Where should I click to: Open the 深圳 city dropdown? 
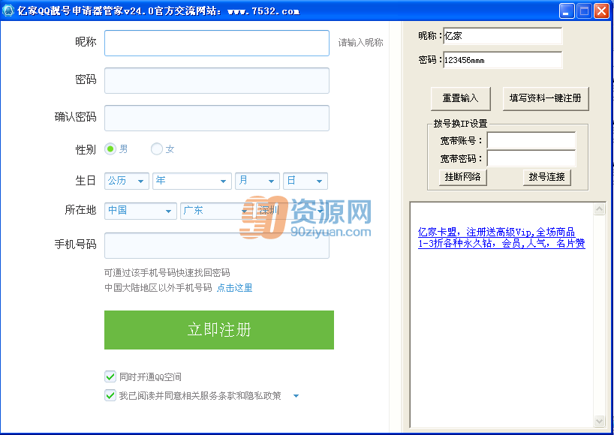291,211
